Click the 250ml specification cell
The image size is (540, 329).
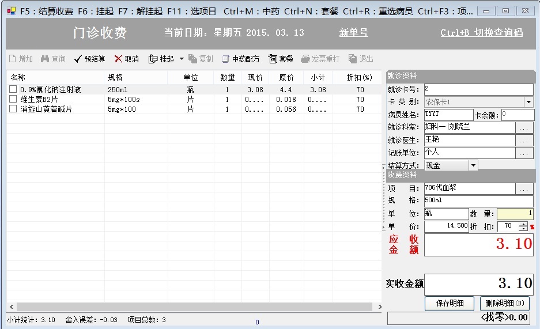(118, 89)
